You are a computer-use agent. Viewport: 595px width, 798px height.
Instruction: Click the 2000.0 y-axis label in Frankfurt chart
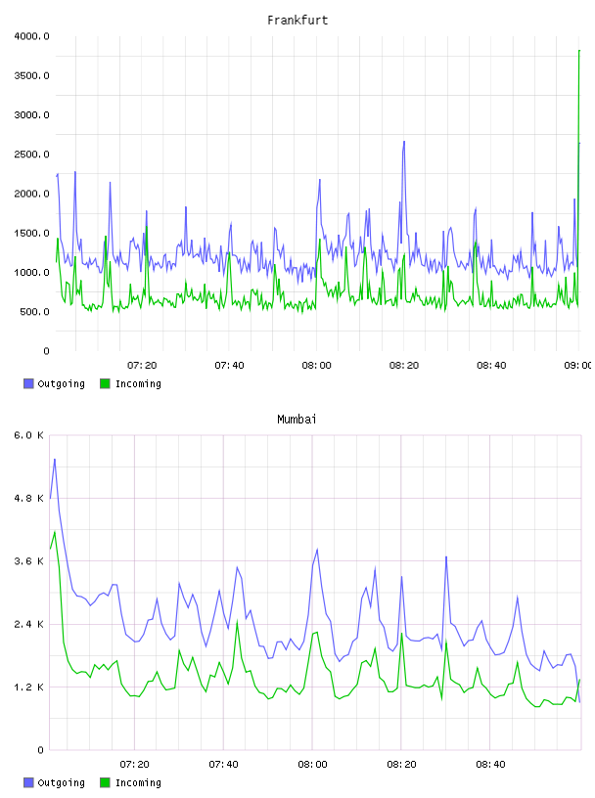(x=32, y=194)
